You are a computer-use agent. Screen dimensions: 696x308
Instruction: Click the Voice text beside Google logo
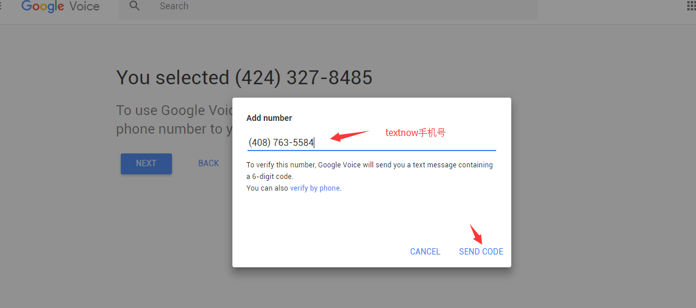(x=84, y=6)
